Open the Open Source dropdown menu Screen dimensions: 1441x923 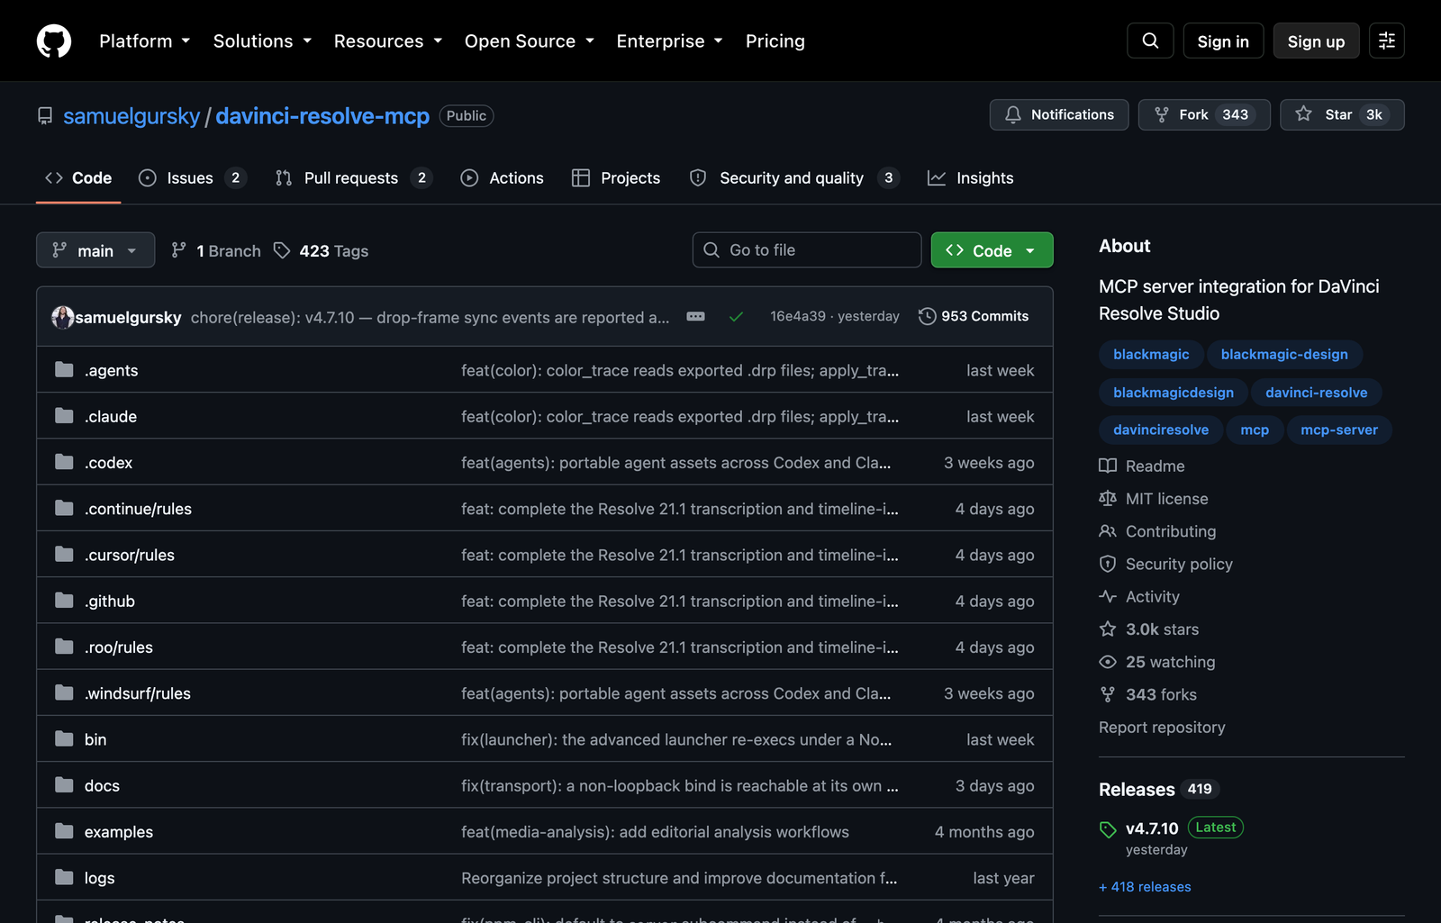pyautogui.click(x=530, y=41)
